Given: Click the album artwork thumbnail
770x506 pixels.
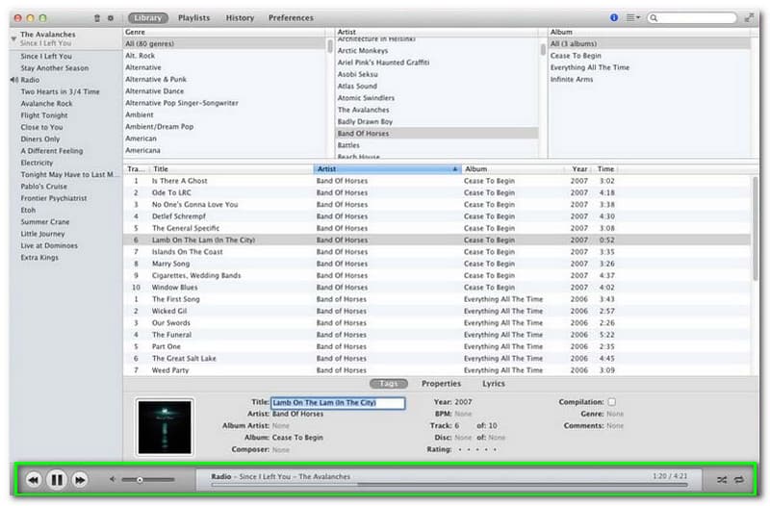Looking at the screenshot, I should (x=165, y=426).
